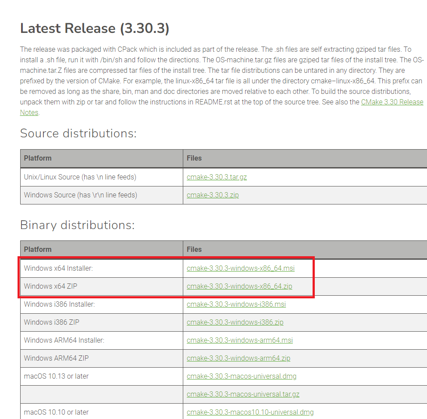Image resolution: width=427 pixels, height=419 pixels.
Task: Select the 'Windows i386 Installer:' cell
Action: (102, 304)
